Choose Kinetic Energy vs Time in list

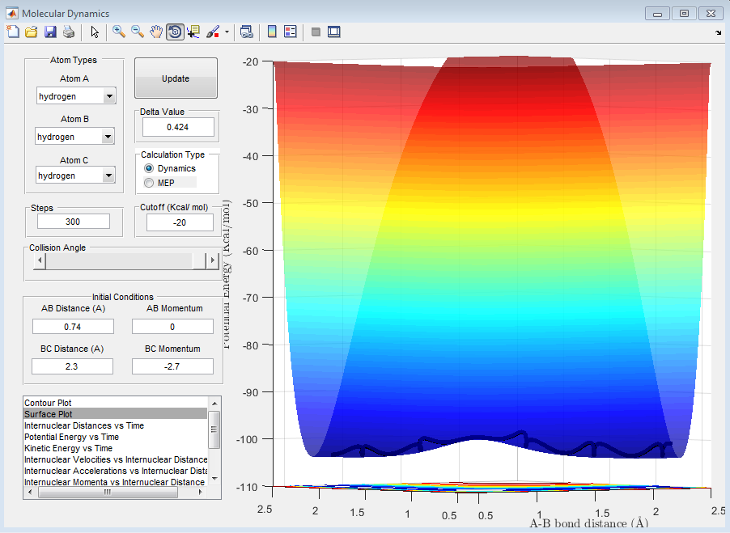(68, 448)
